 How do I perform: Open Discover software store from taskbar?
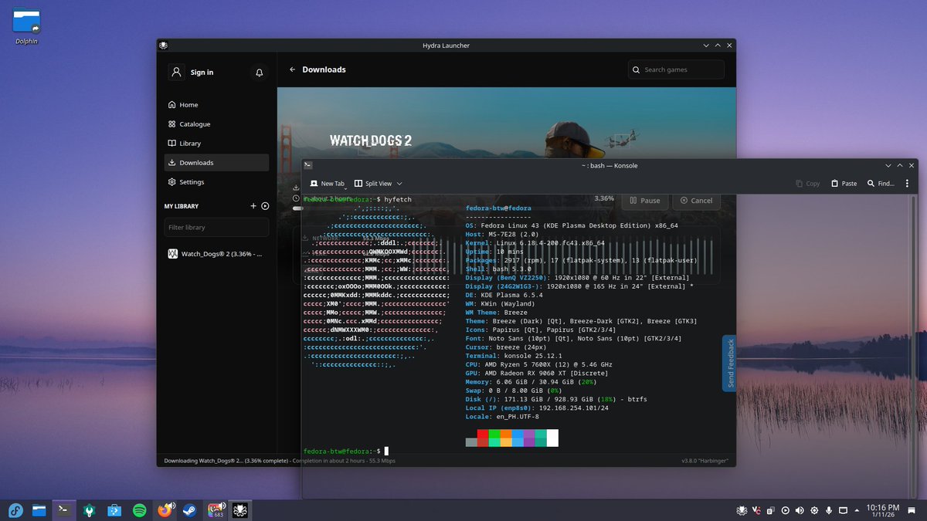tap(114, 510)
